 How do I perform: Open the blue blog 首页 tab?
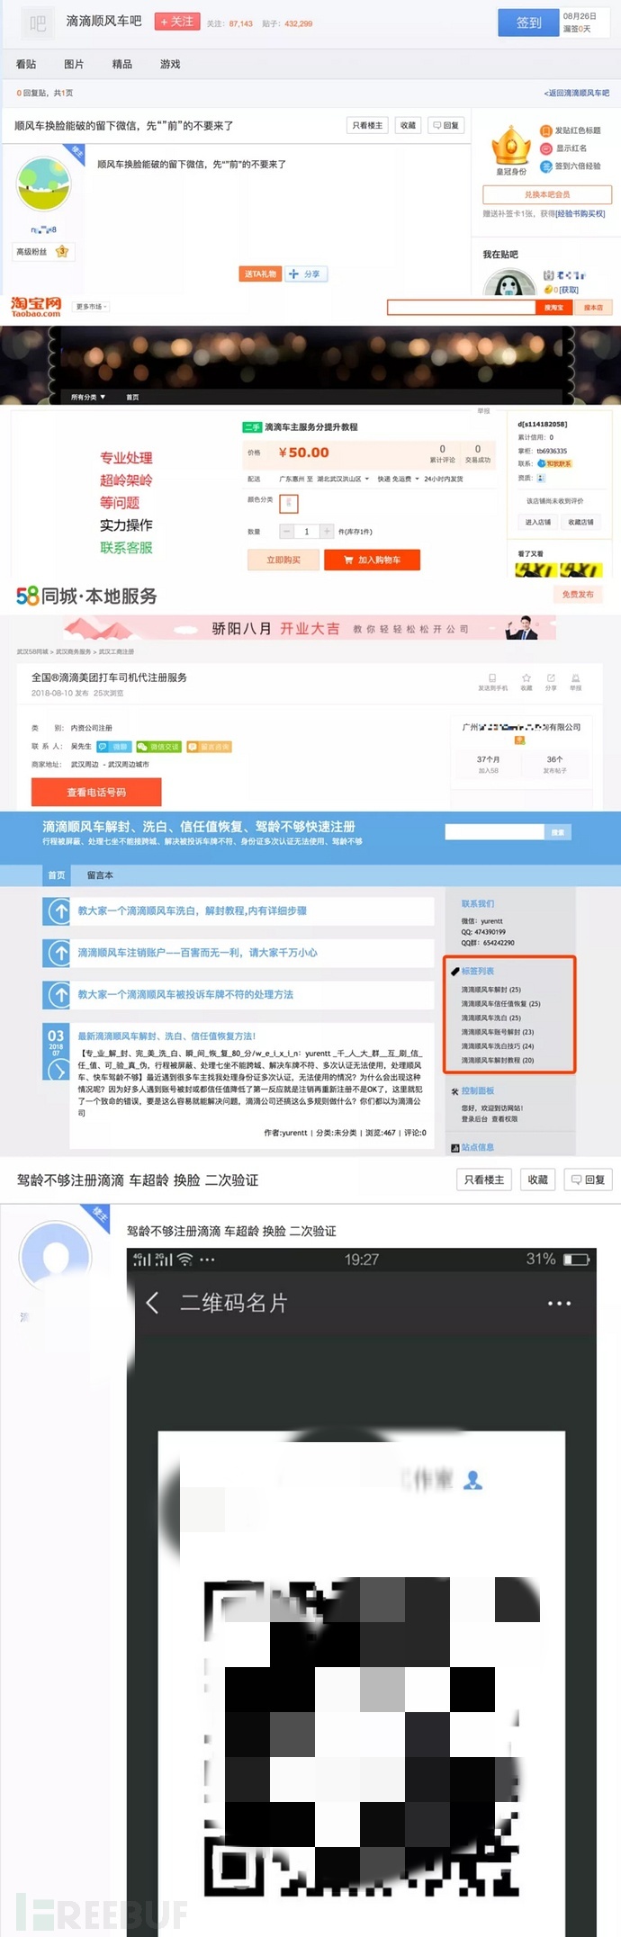[57, 875]
